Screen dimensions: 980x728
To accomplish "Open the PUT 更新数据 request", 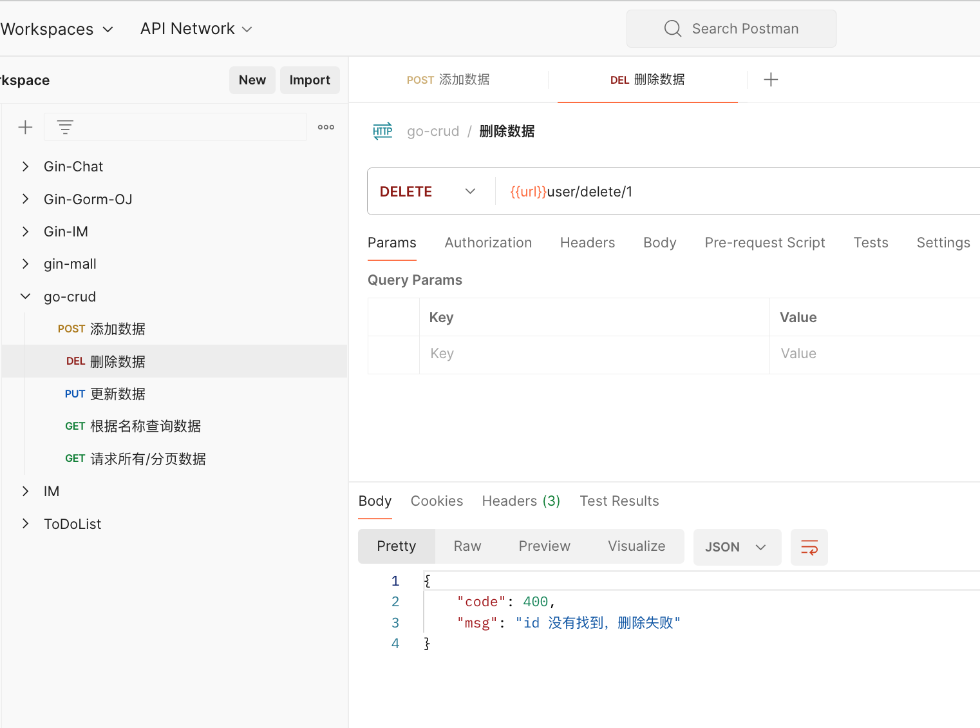I will pos(174,394).
